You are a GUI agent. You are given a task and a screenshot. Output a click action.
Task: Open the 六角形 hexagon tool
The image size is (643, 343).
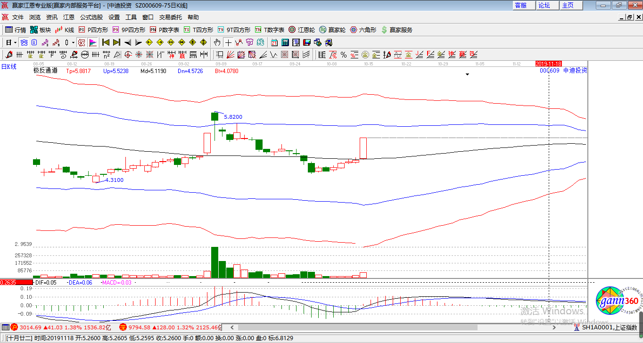363,30
